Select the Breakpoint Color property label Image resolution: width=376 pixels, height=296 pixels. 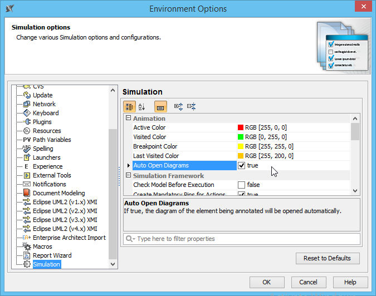pyautogui.click(x=155, y=146)
